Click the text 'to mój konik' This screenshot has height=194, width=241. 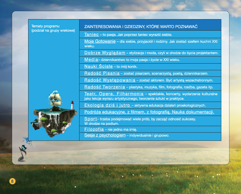(127, 67)
